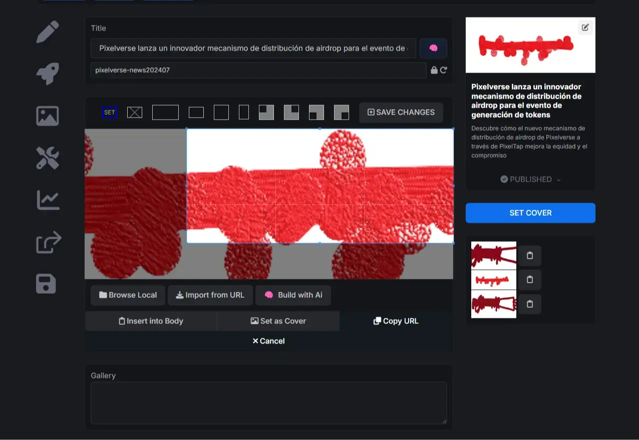Image resolution: width=639 pixels, height=440 pixels.
Task: Click the SET crop preset icon
Action: click(110, 112)
